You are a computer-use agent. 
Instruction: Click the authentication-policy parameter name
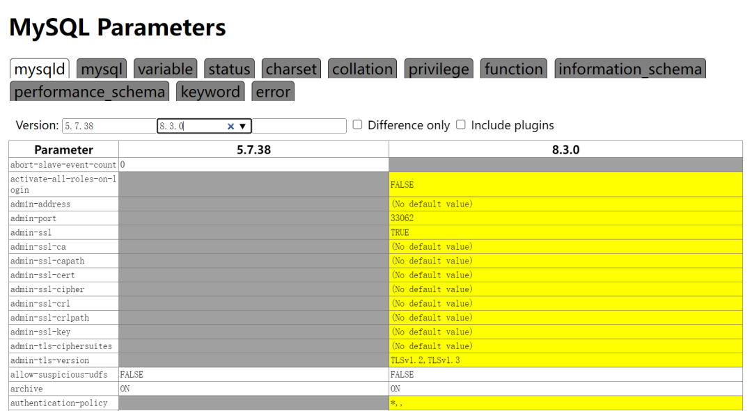[x=59, y=403]
